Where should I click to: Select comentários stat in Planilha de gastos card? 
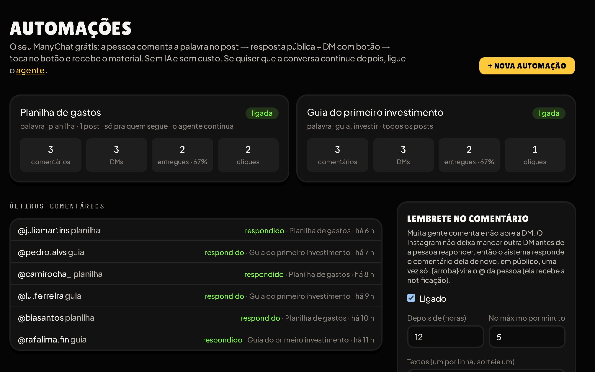pyautogui.click(x=51, y=155)
